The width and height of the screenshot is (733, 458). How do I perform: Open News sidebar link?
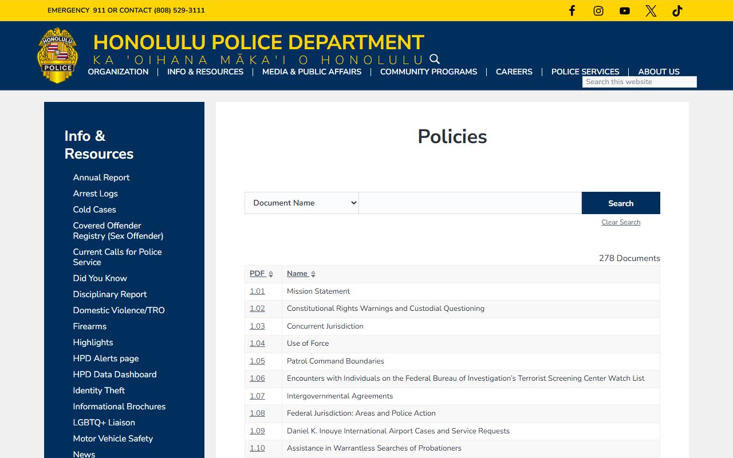(x=84, y=455)
